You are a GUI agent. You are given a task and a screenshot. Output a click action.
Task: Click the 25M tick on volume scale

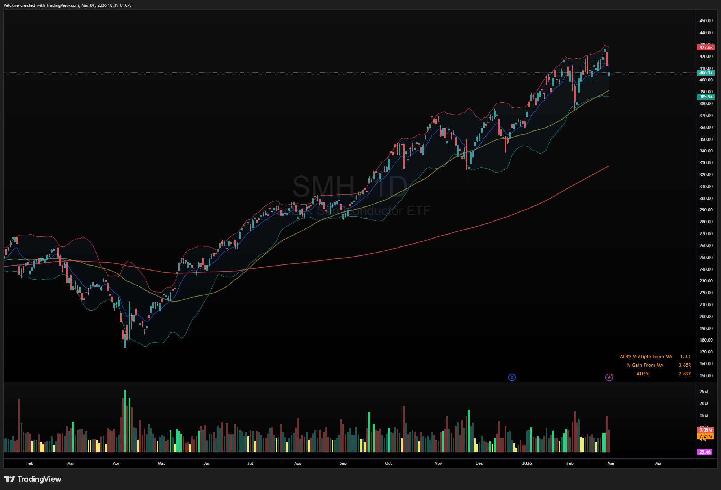coord(704,392)
